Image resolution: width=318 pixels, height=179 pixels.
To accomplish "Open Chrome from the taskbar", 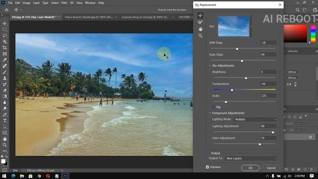I will [39, 176].
